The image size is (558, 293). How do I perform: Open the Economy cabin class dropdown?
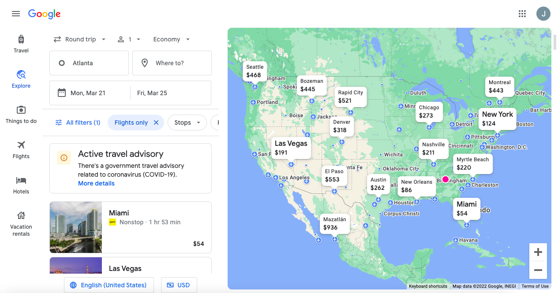click(x=171, y=39)
